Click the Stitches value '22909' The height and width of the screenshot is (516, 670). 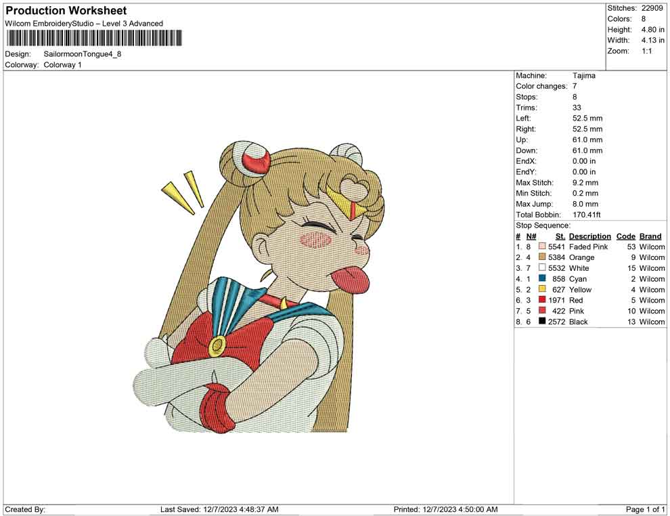click(652, 8)
